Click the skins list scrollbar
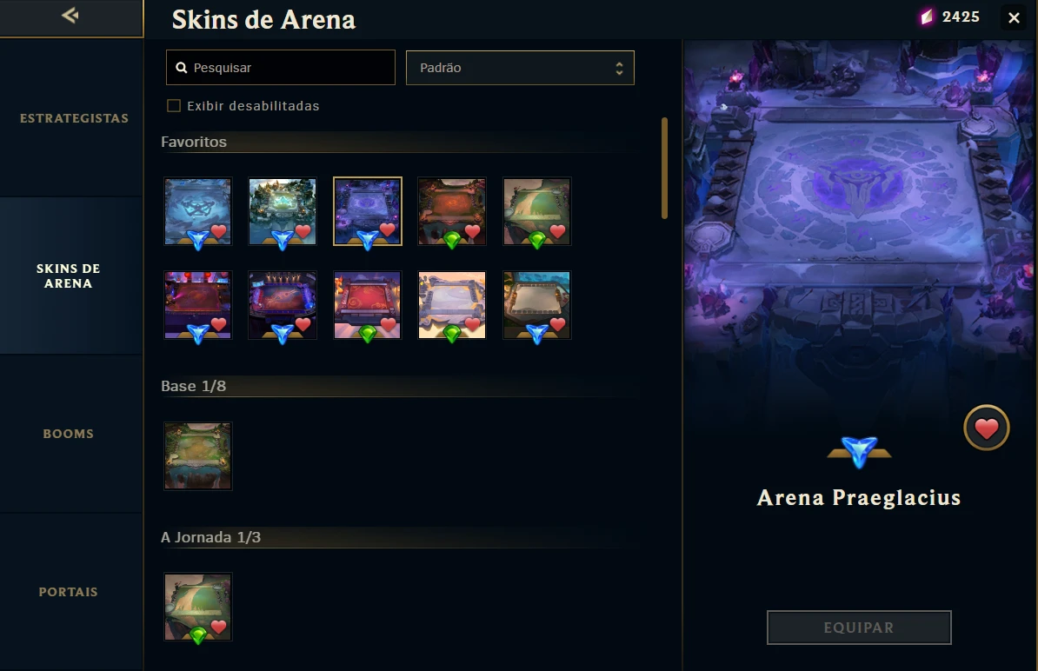Image resolution: width=1038 pixels, height=671 pixels. click(664, 168)
